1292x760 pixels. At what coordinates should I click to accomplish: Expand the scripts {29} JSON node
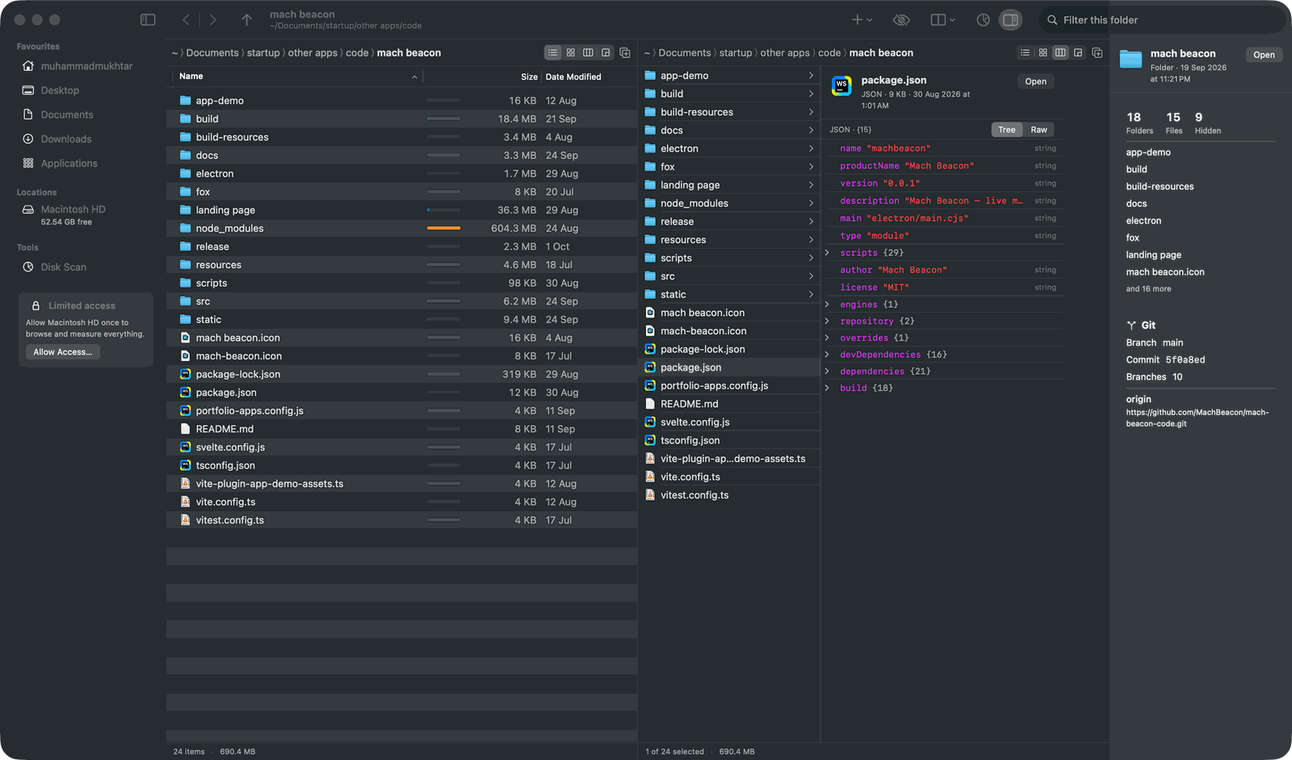pyautogui.click(x=827, y=253)
